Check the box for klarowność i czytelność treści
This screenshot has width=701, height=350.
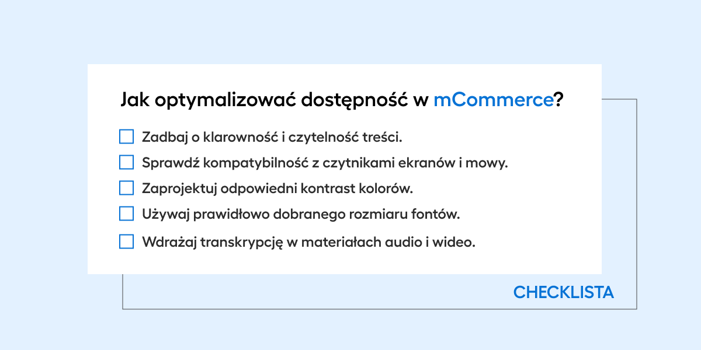click(x=127, y=136)
